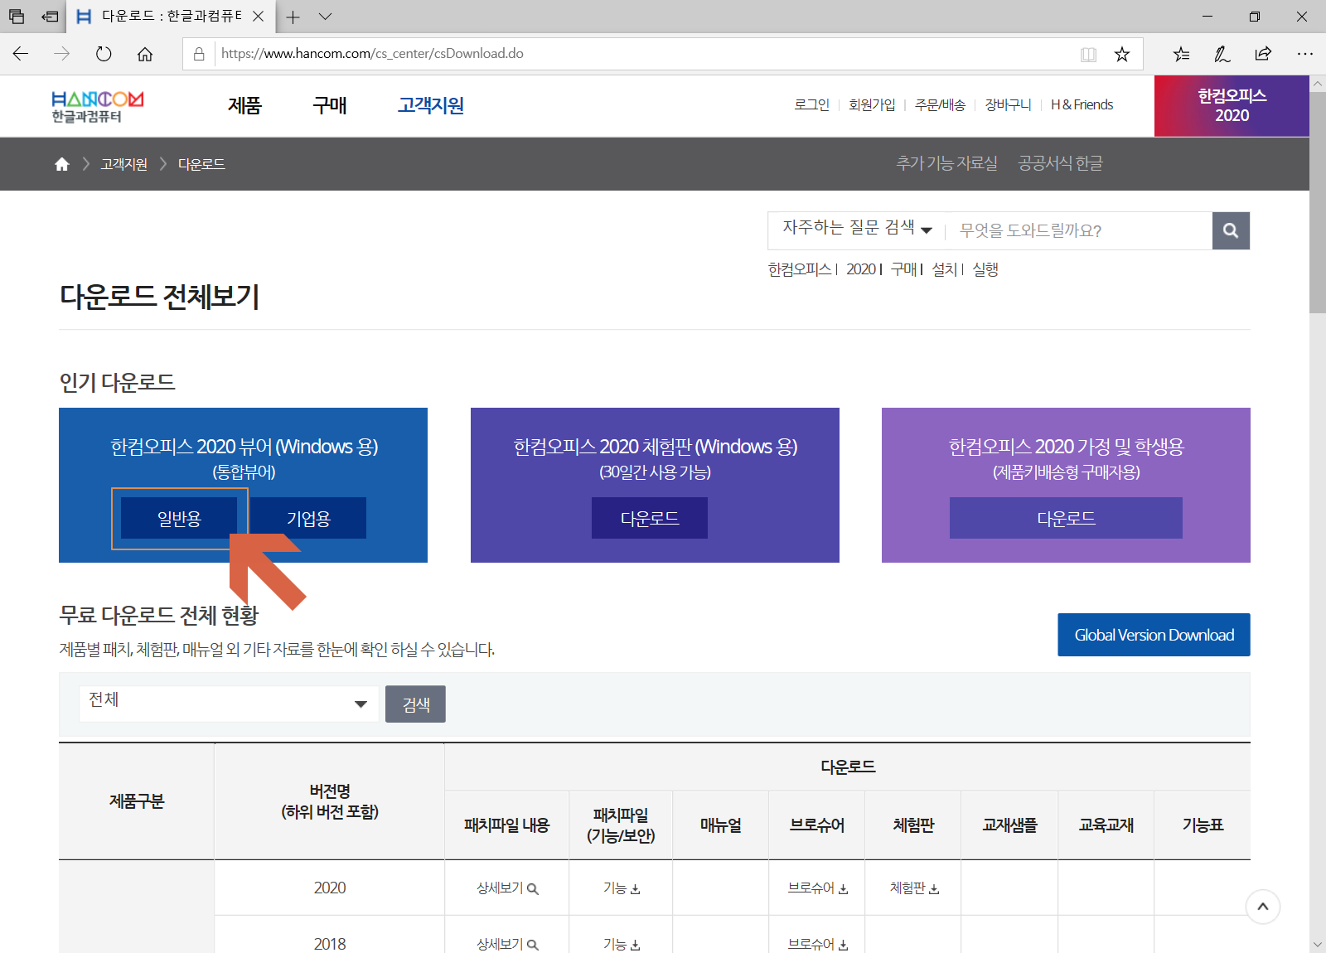The image size is (1326, 953).
Task: Click the page vertical scrollbar thumb
Action: pos(1318,203)
